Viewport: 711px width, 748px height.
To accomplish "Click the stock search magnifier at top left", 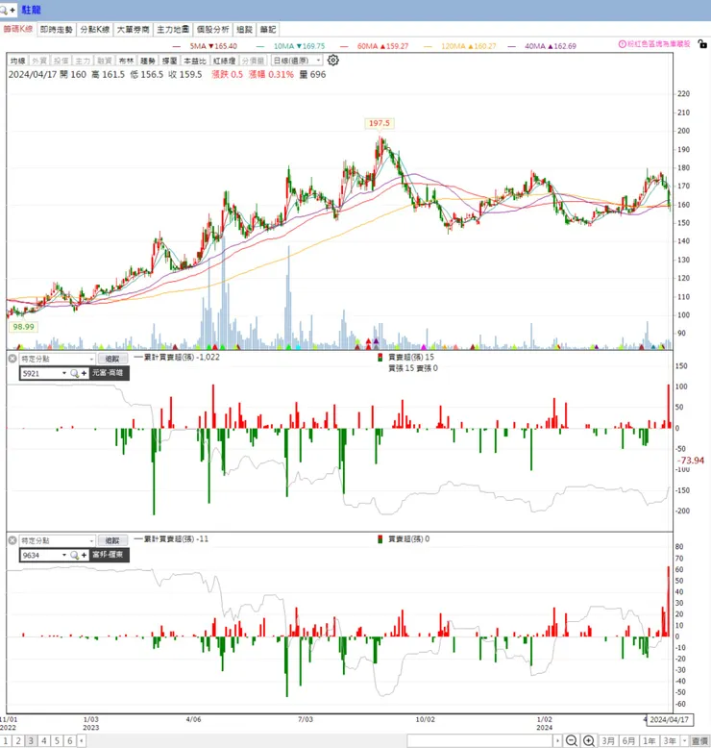I will click(3, 10).
